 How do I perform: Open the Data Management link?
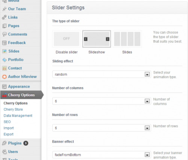(x=18, y=115)
